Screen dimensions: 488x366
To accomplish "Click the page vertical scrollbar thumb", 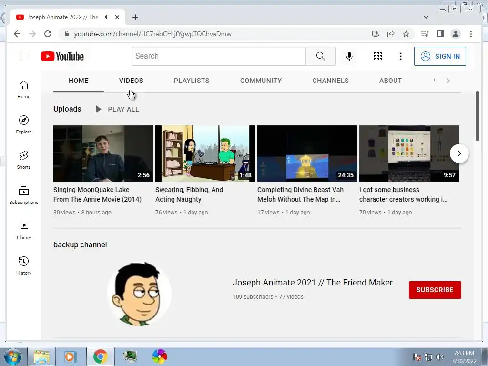I will pos(478,116).
